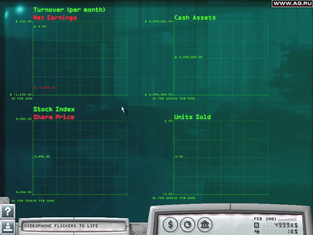Viewport: 313px width, 235px height.
Task: Click the question mark help button
Action: tap(7, 211)
